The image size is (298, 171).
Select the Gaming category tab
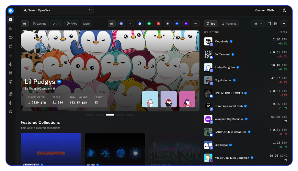[x=39, y=24]
